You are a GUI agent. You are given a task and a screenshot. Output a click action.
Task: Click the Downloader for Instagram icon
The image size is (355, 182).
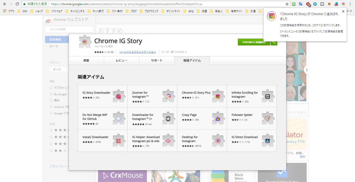[x=168, y=118]
